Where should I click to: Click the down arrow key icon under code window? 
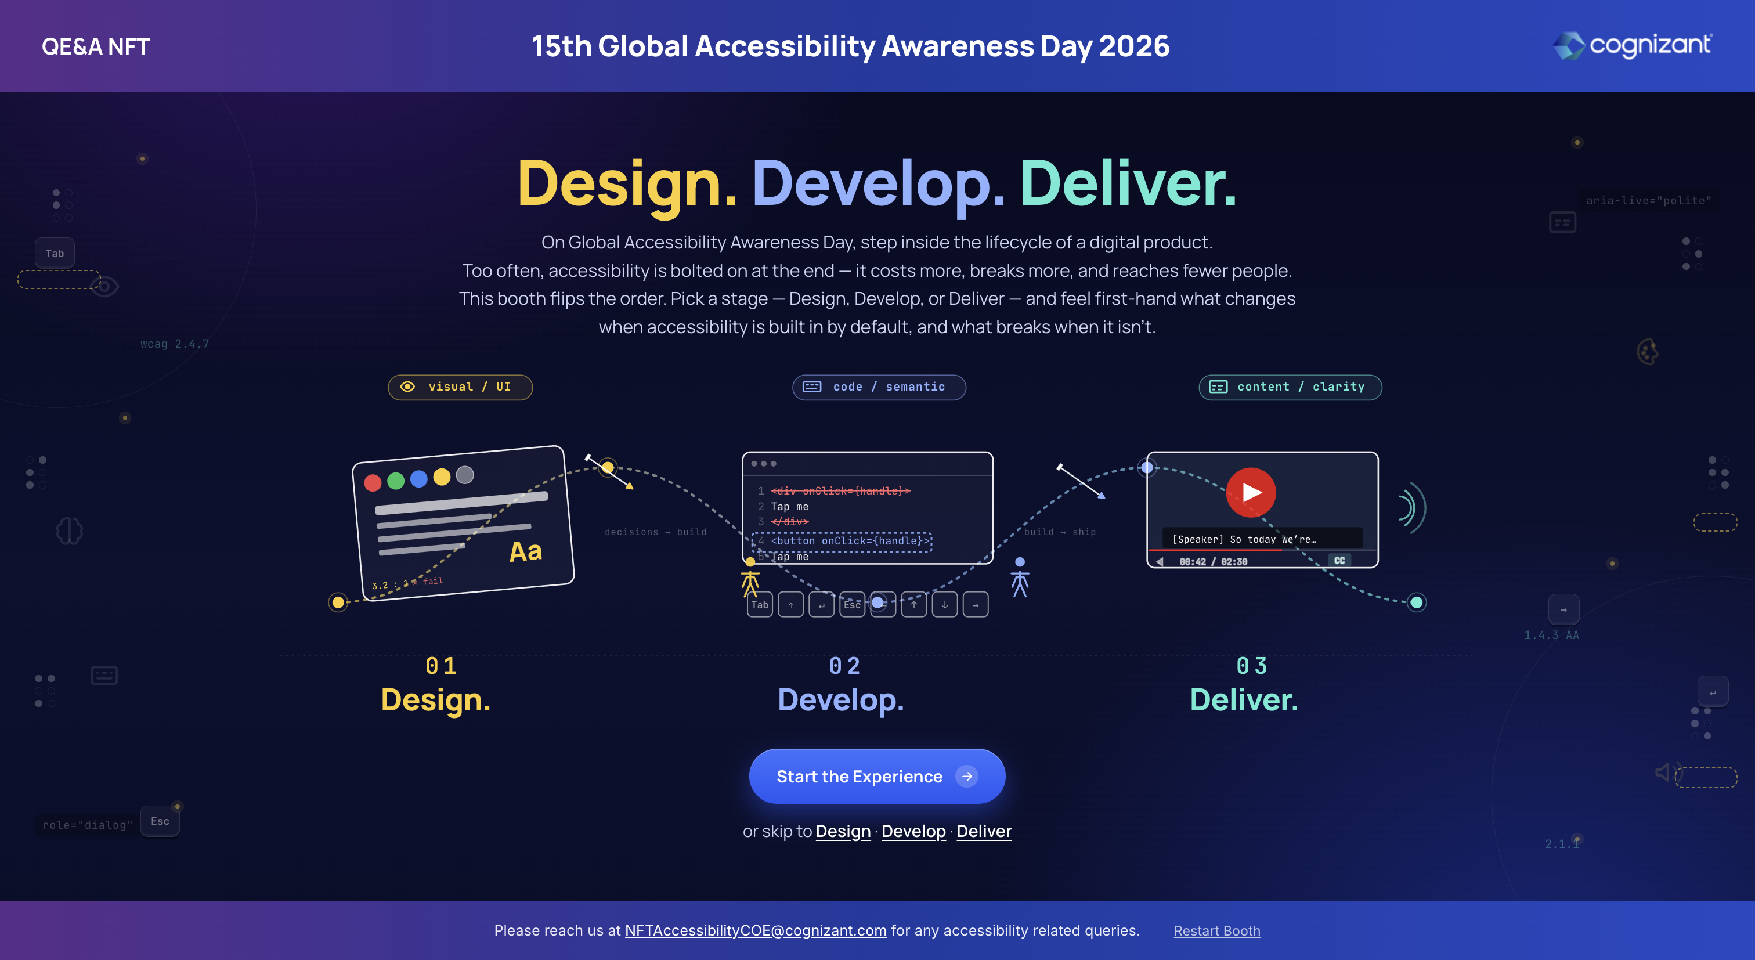click(945, 605)
